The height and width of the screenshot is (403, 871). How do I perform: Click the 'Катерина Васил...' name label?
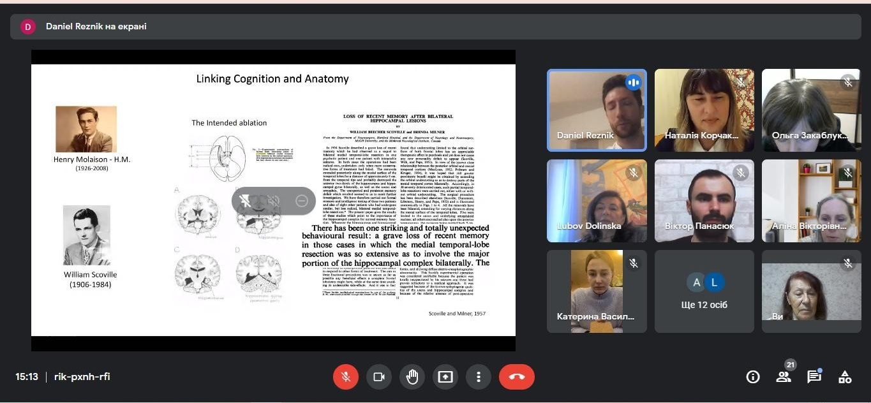596,317
